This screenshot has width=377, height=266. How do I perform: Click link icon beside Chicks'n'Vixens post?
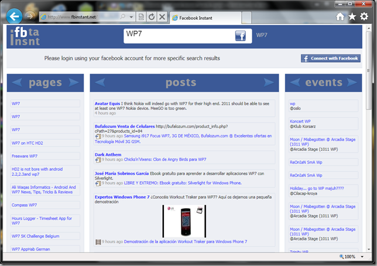(98, 160)
